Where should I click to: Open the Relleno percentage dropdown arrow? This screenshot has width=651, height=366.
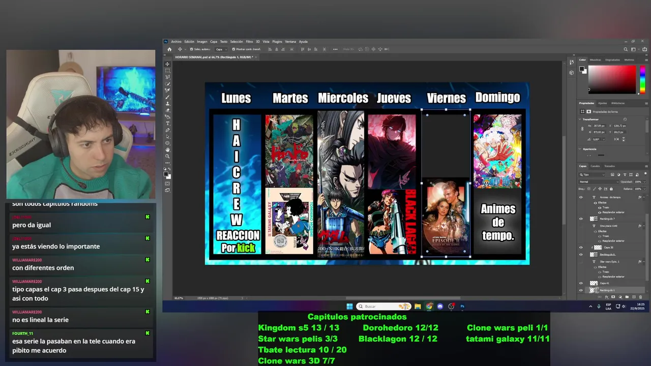pos(644,189)
